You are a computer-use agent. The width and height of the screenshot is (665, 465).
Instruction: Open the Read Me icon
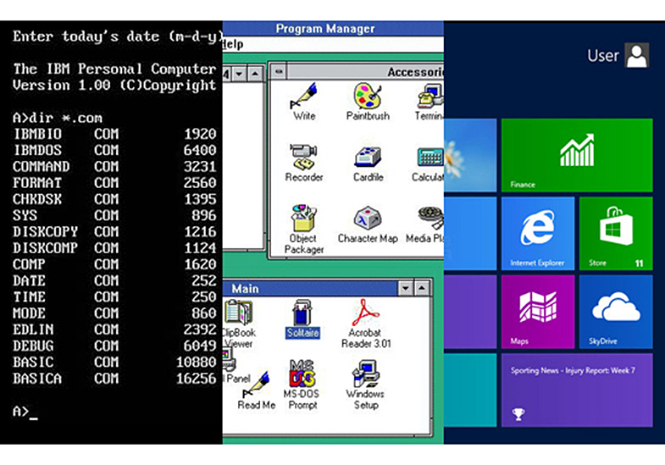click(257, 390)
